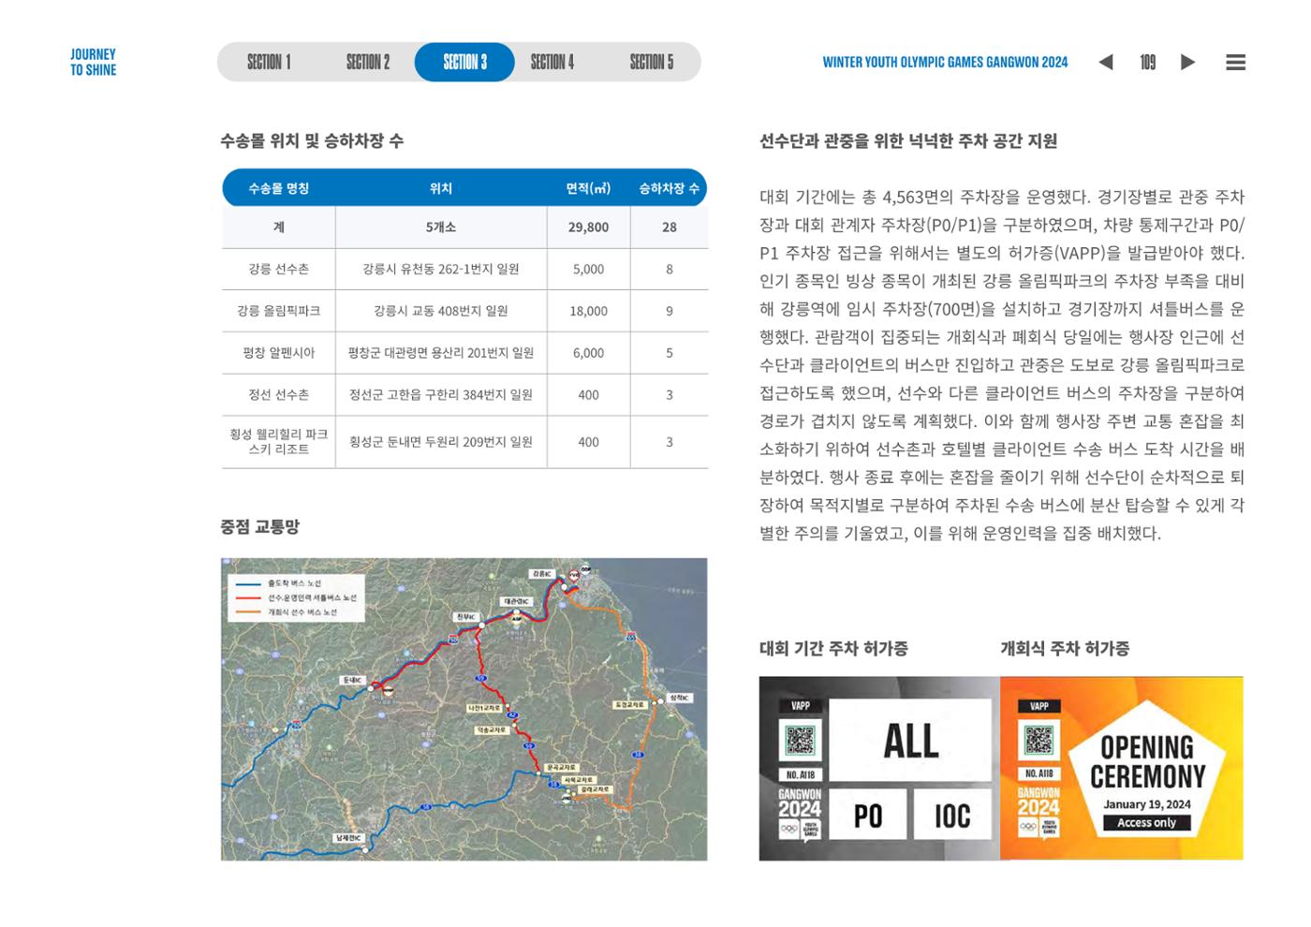Click the QR code on ALL permit
The width and height of the screenshot is (1311, 927).
(x=800, y=742)
